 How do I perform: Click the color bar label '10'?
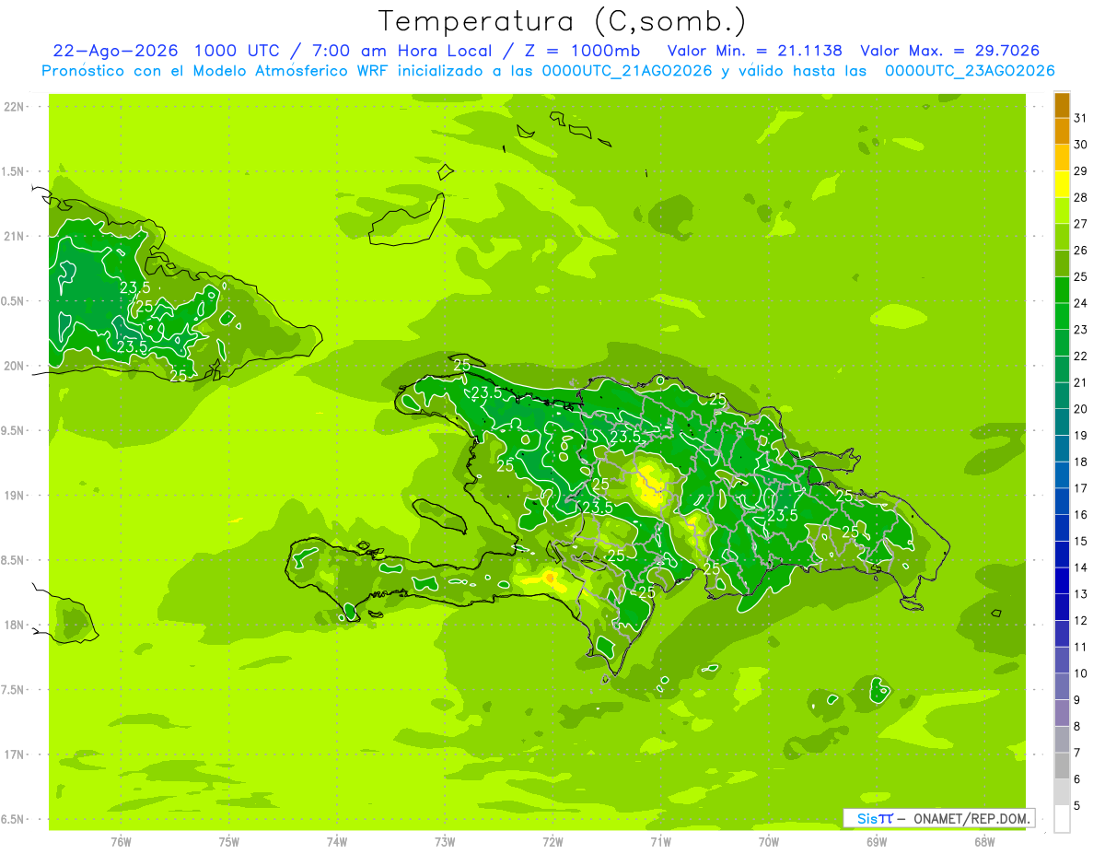pyautogui.click(x=1080, y=673)
